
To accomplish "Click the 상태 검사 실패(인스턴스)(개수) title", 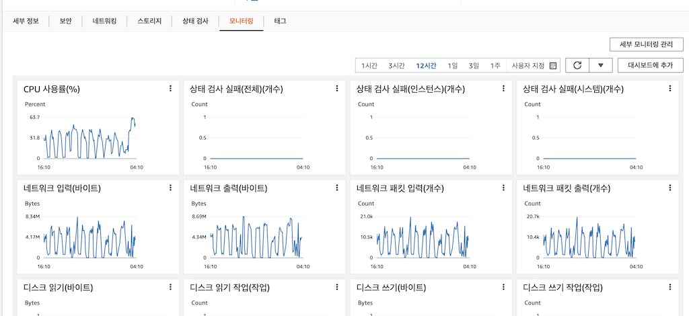I will pos(411,89).
